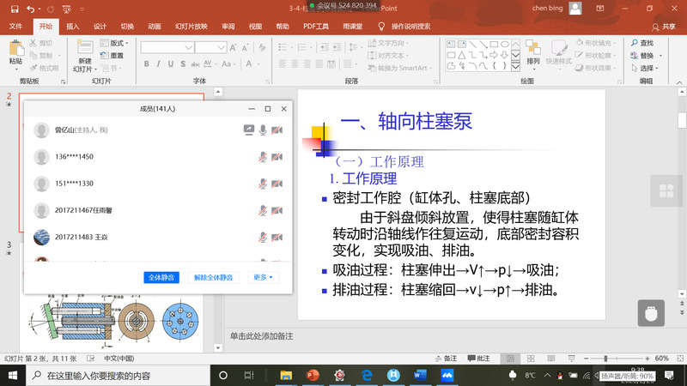
Task: Switch to the 插入 ribbon tab
Action: pos(73,26)
